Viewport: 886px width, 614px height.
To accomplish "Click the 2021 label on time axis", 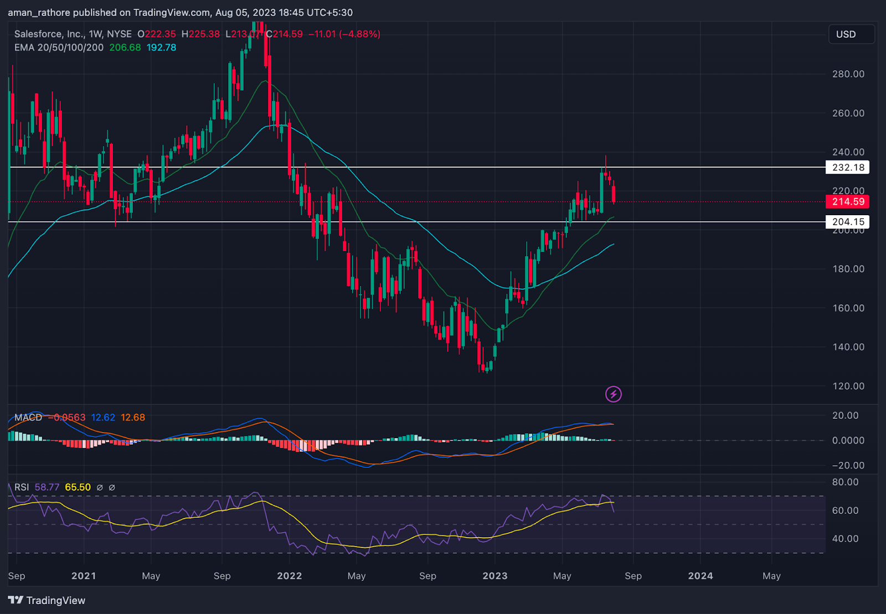I will (84, 576).
